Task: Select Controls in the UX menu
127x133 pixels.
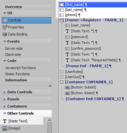Action: (x=27, y=20)
